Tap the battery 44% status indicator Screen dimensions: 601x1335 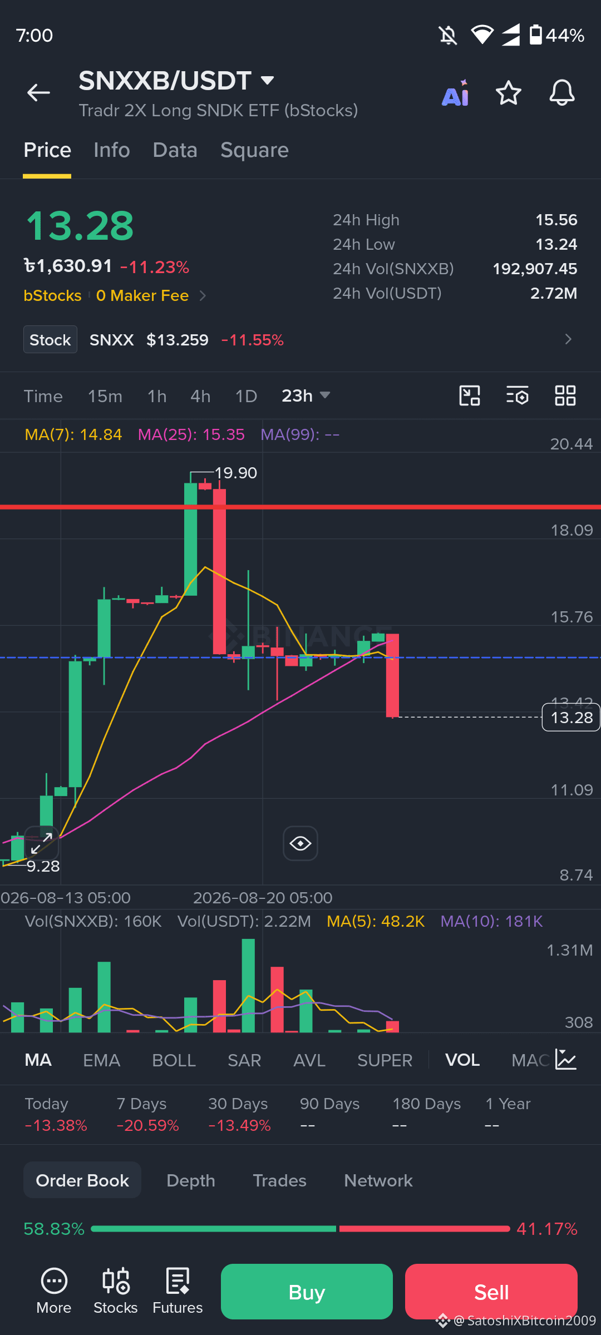click(556, 35)
